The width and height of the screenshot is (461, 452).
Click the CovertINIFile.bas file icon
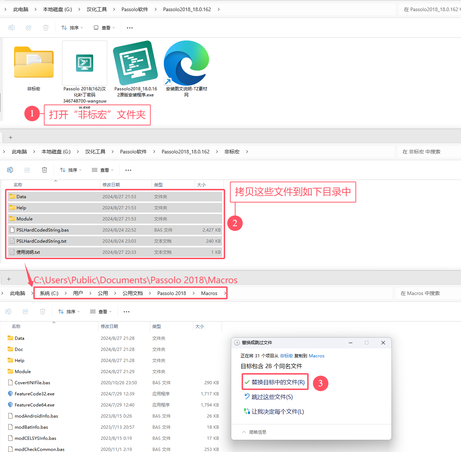[x=10, y=382]
